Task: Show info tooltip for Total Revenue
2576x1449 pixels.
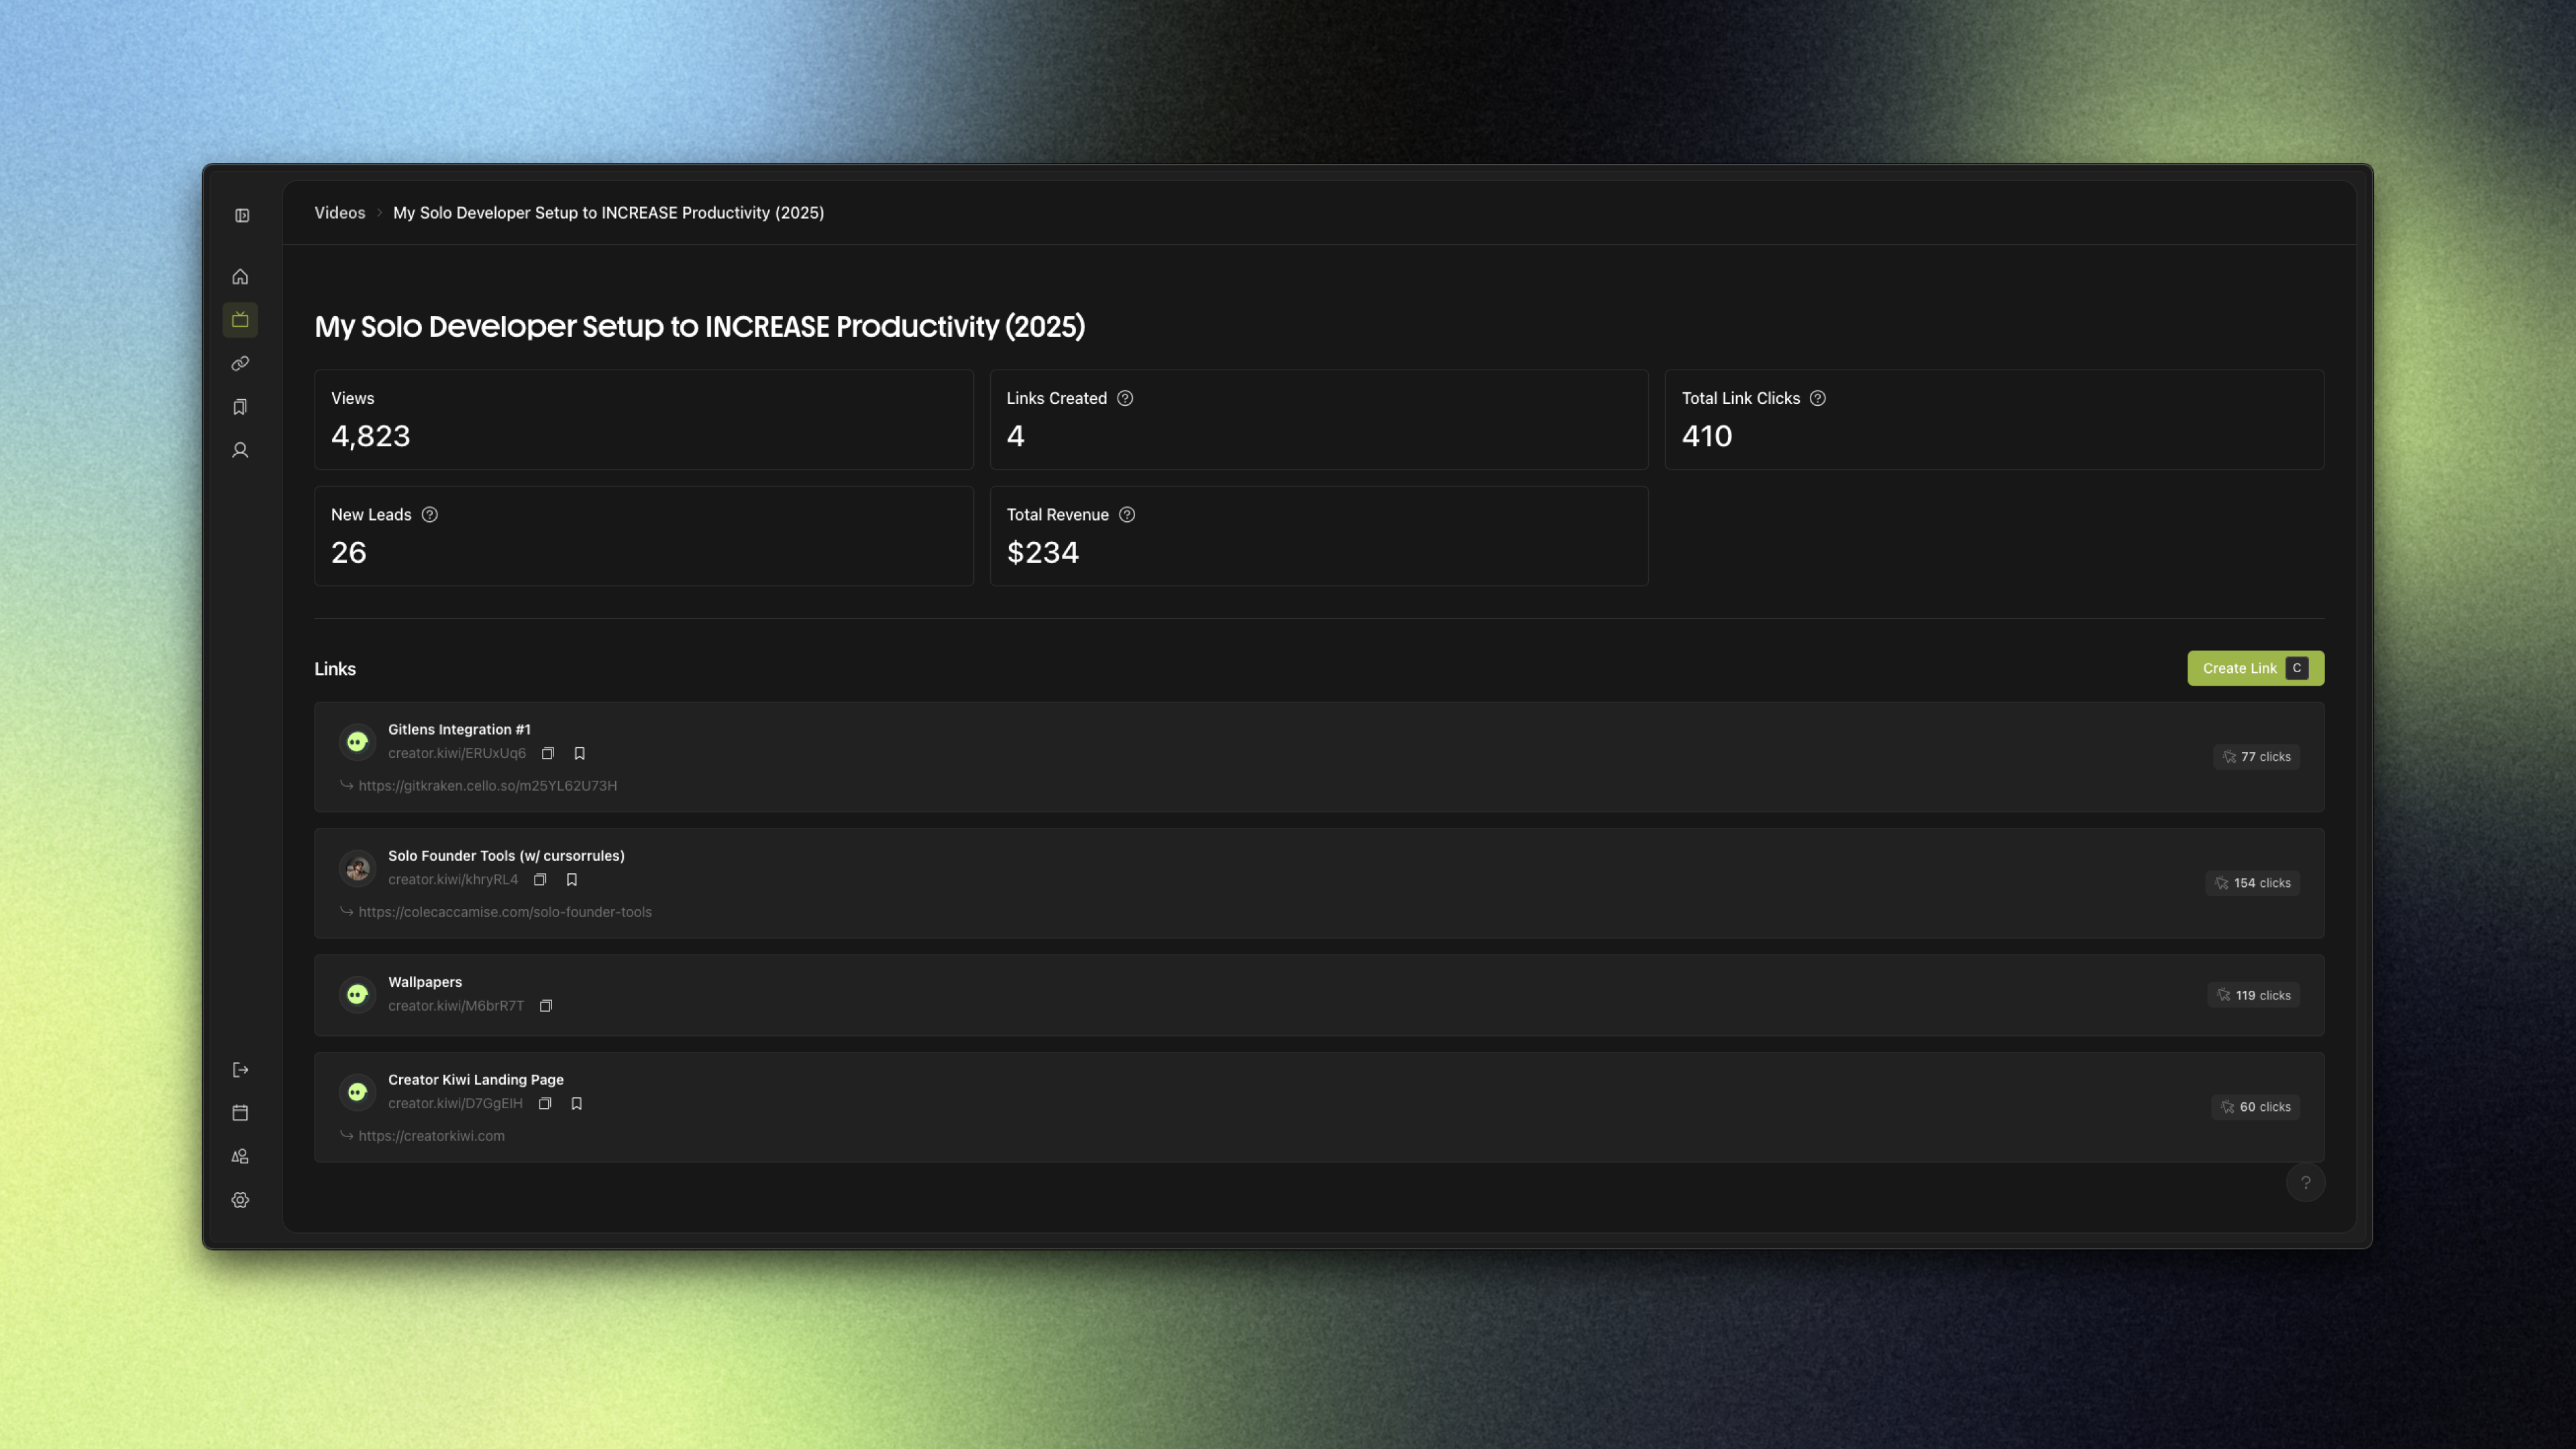Action: point(1127,515)
